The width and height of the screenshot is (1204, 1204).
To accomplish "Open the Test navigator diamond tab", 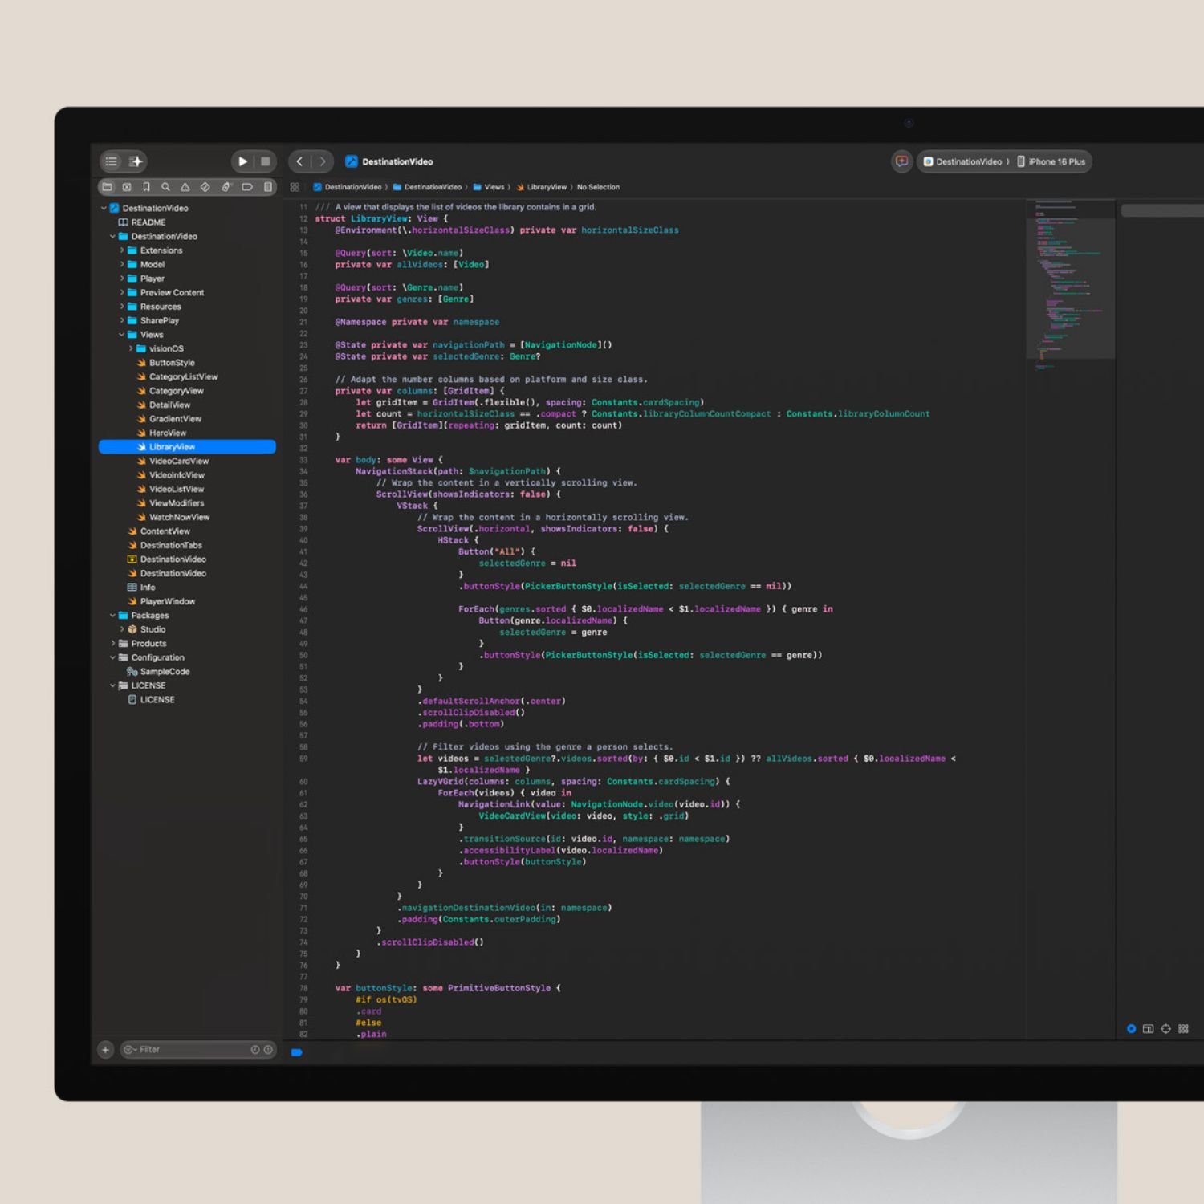I will (205, 187).
